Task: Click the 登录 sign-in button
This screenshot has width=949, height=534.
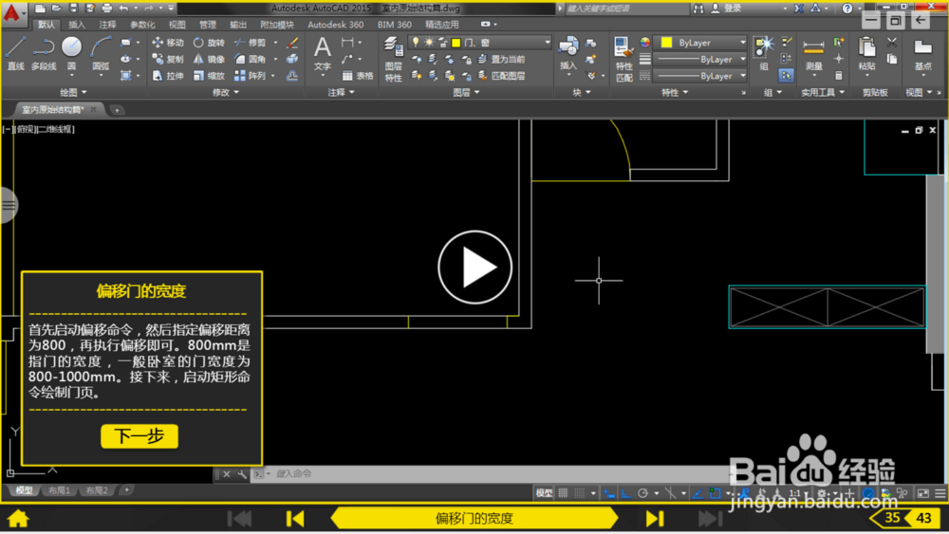Action: coord(726,8)
